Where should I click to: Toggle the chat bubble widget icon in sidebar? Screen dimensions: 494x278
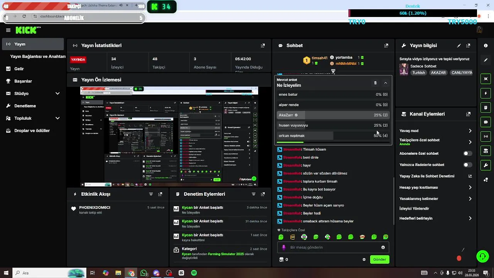point(486,122)
